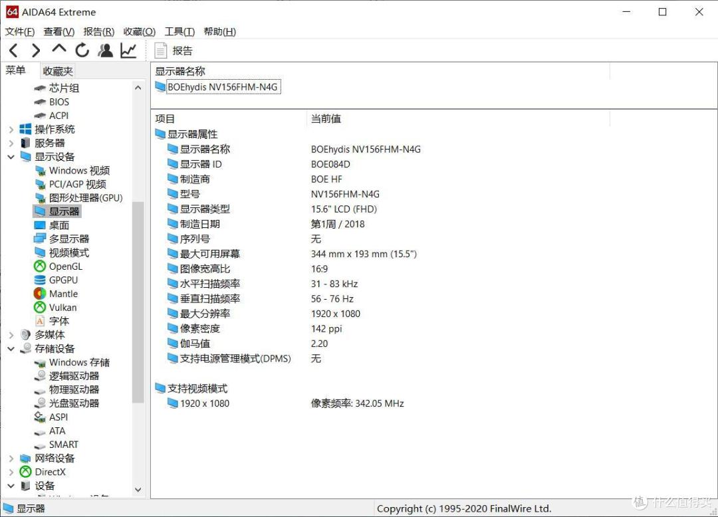Select 物理驱动器 in the tree
The width and height of the screenshot is (718, 517).
74,390
